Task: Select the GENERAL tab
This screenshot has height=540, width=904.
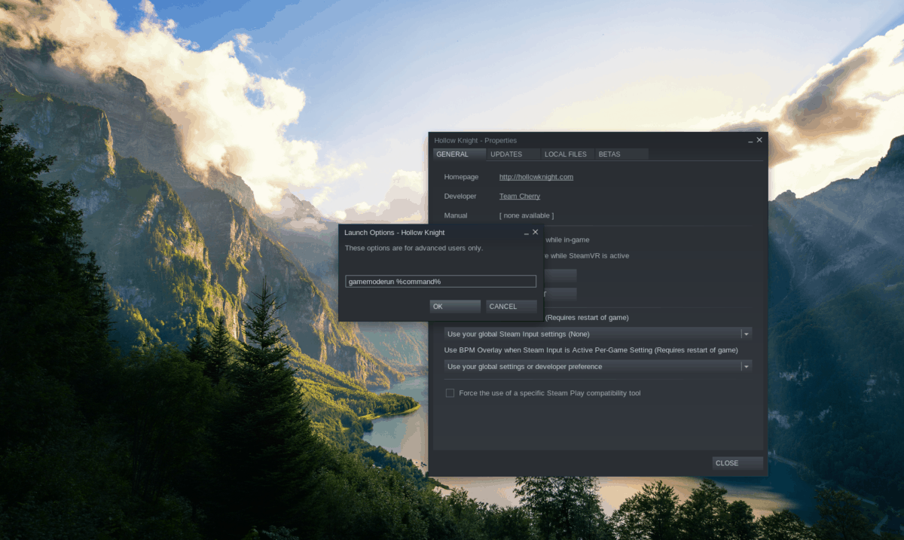Action: [x=459, y=154]
